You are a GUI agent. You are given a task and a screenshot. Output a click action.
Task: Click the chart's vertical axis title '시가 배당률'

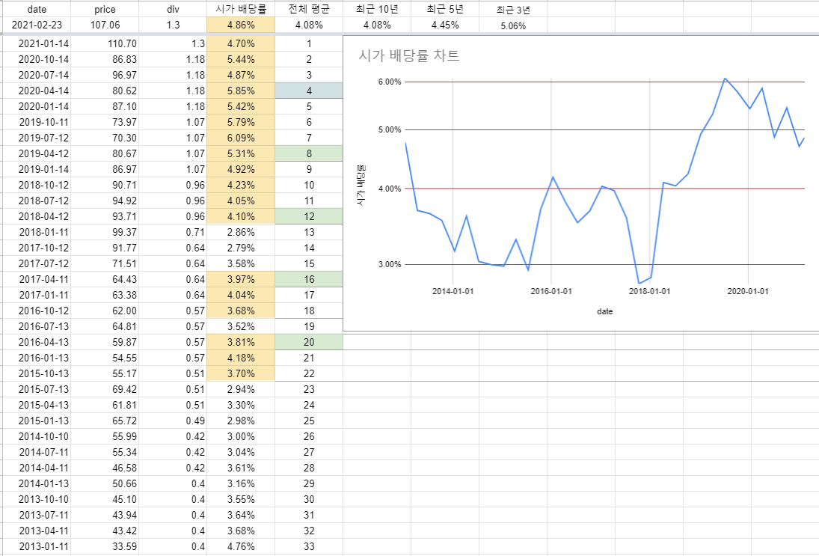point(361,186)
